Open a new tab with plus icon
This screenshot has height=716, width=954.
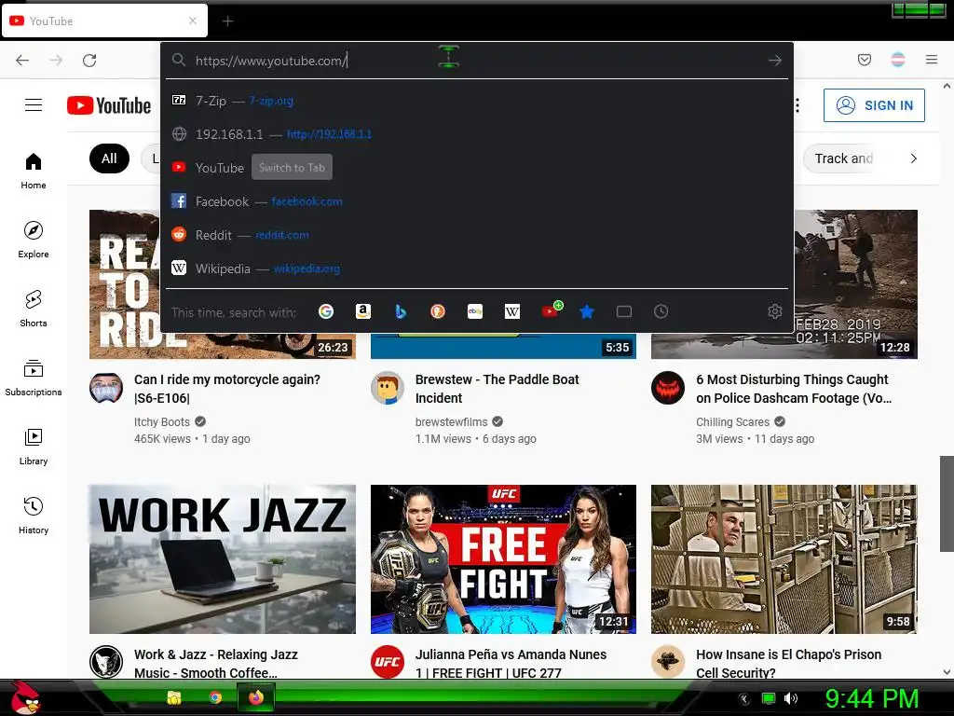pos(227,21)
